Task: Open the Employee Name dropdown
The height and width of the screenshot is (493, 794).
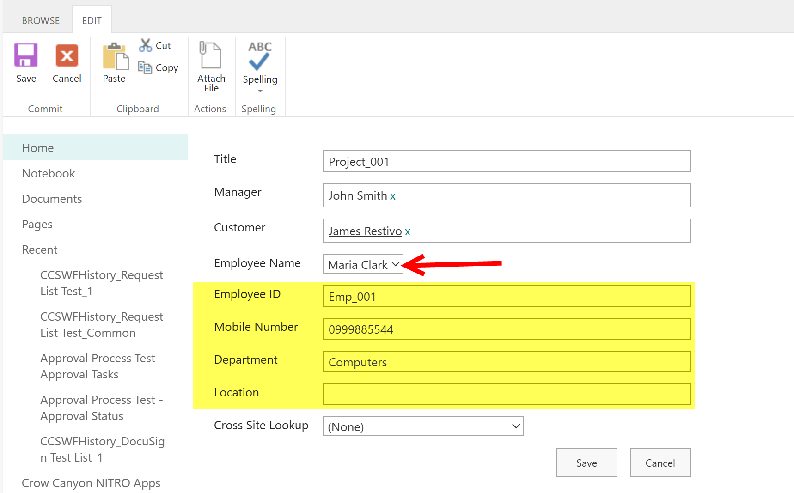Action: pos(363,264)
